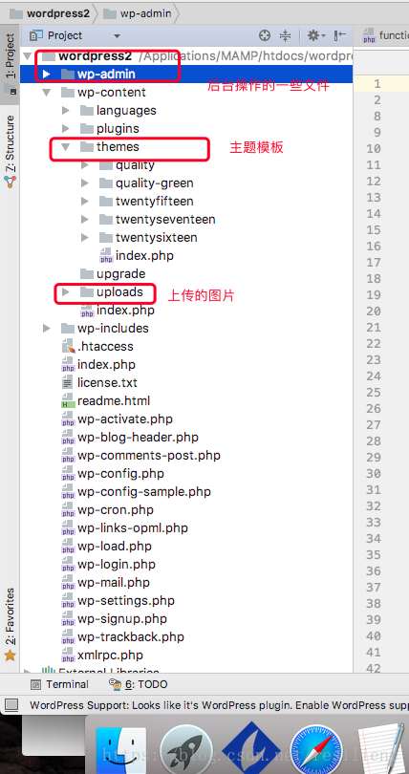Screen dimensions: 409x774
Task: Click the scroll-from-source target icon
Action: pos(265,35)
